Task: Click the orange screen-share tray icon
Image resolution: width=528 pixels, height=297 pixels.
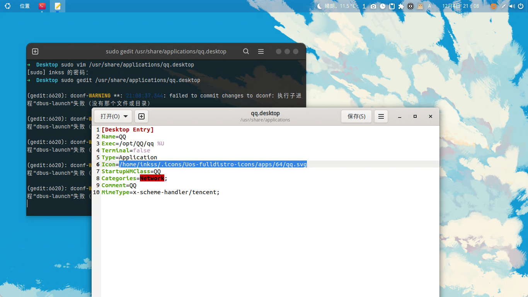Action: (494, 6)
